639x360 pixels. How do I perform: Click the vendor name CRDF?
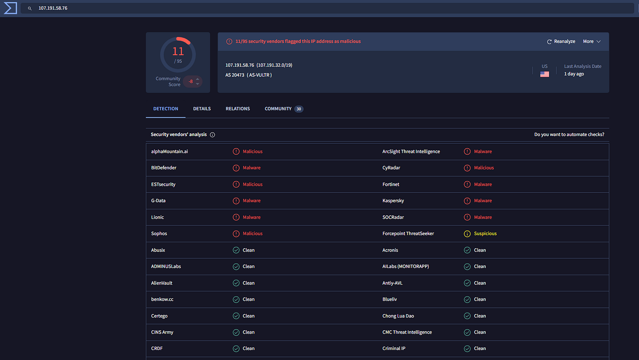tap(157, 349)
